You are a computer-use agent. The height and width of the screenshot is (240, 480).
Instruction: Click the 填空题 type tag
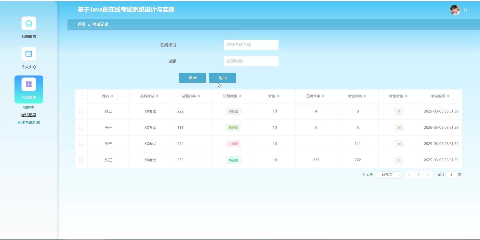[x=233, y=160]
